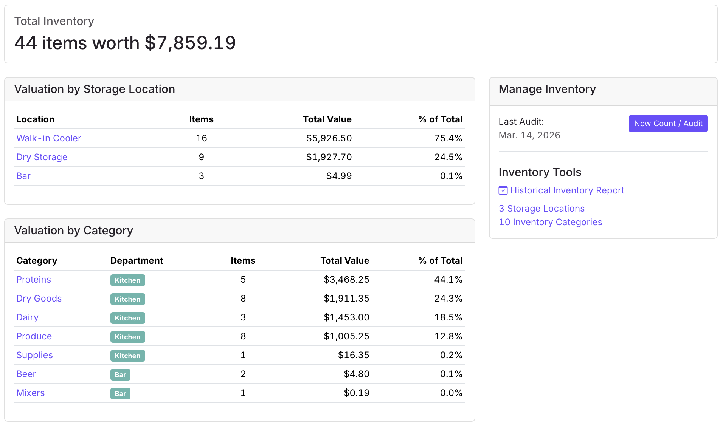Open the Dry Storage location
The image size is (723, 427).
42,157
